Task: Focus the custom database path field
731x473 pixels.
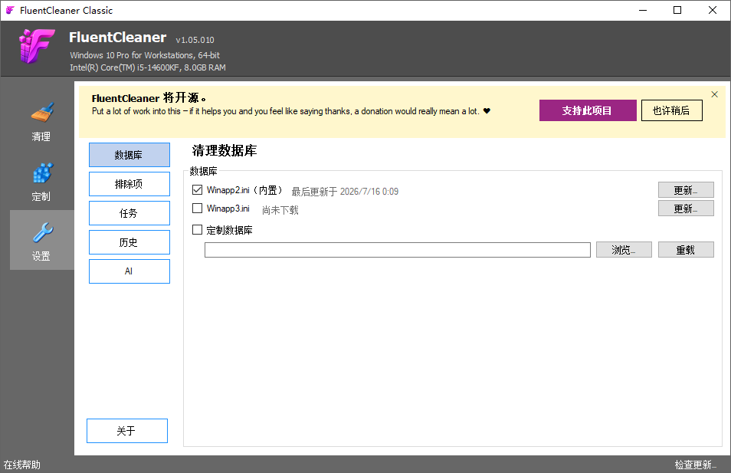Action: pos(397,250)
